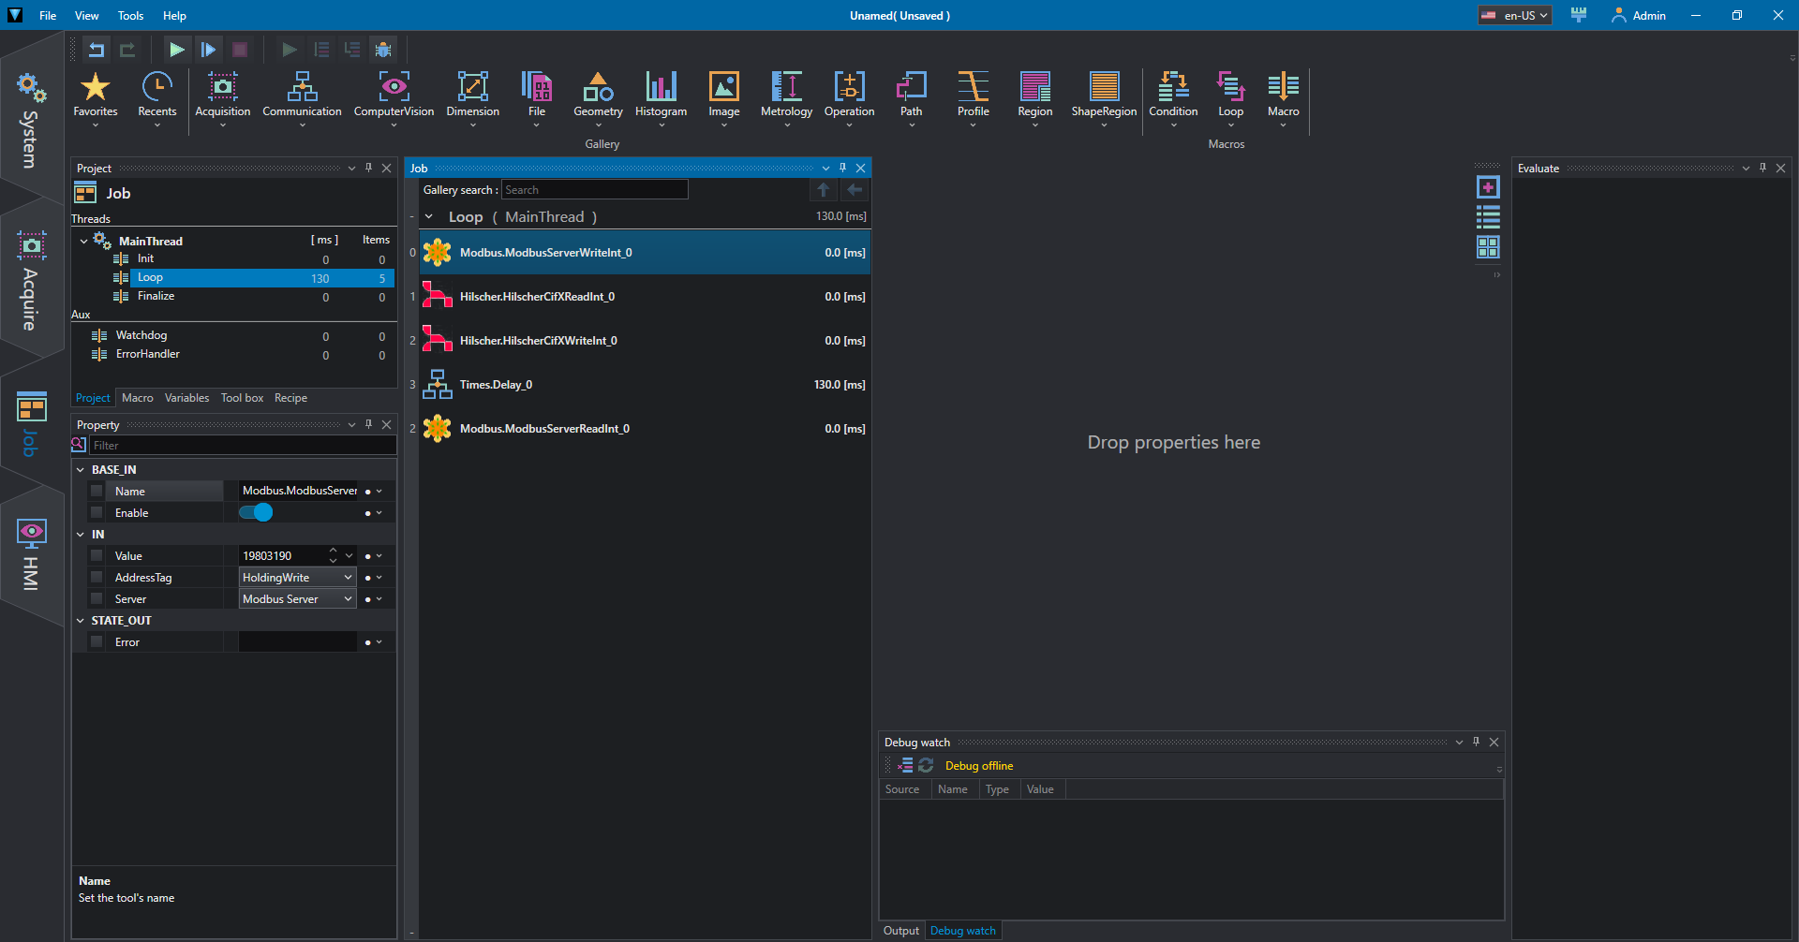This screenshot has width=1799, height=942.
Task: Click the green Run play button
Action: pos(176,50)
